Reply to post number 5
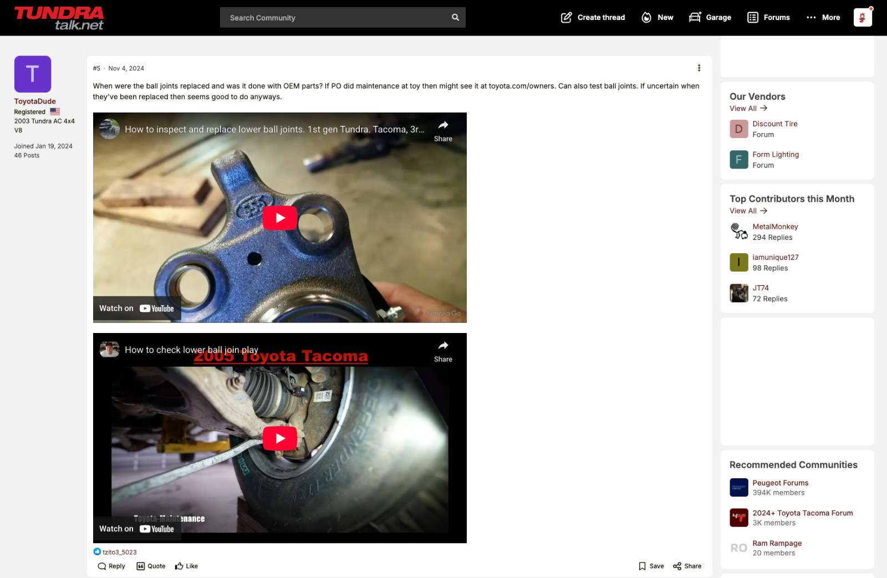The width and height of the screenshot is (887, 578). pyautogui.click(x=111, y=566)
